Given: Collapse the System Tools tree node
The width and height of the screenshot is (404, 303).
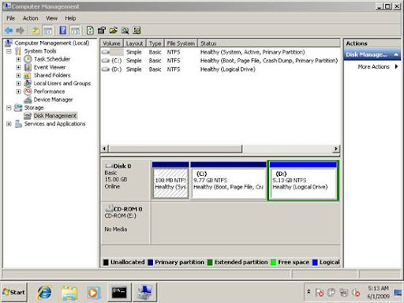Looking at the screenshot, I should pos(9,51).
